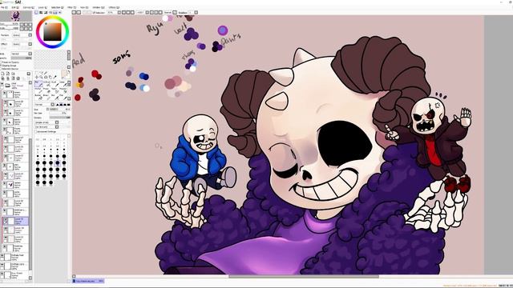Select the Magic Wand tool
This screenshot has height=288, width=513.
46,73
